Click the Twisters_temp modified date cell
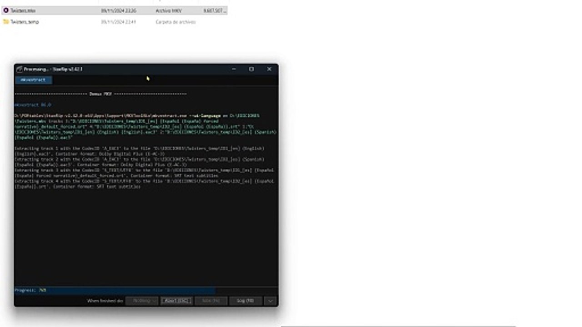 tap(118, 22)
